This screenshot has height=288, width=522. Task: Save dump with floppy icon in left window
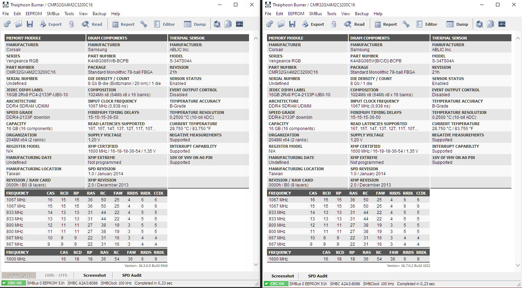tap(30, 24)
